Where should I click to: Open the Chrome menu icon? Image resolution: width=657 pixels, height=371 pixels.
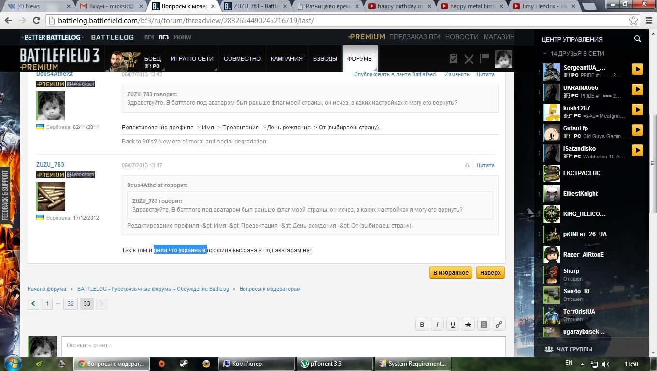pyautogui.click(x=648, y=21)
